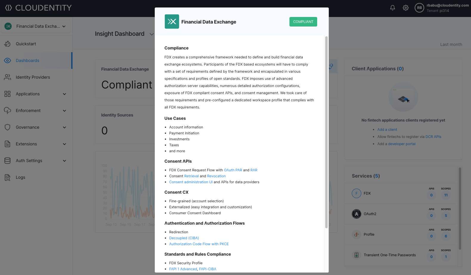The width and height of the screenshot is (471, 275).
Task: Click the Services panel scrollbar
Action: point(460,209)
